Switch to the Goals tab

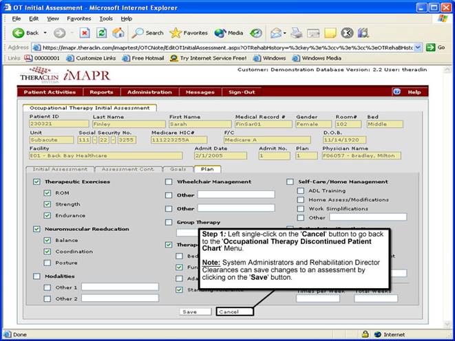point(178,168)
